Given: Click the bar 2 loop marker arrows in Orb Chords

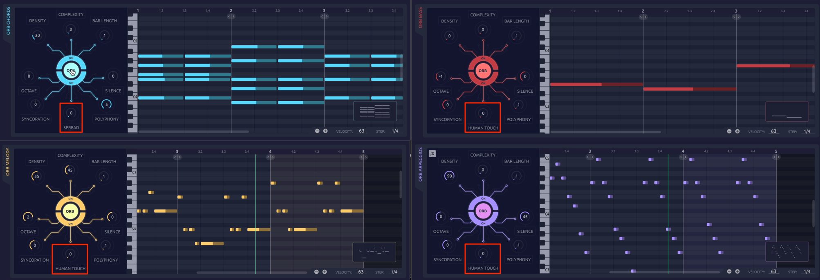Looking at the screenshot, I should tap(231, 16).
